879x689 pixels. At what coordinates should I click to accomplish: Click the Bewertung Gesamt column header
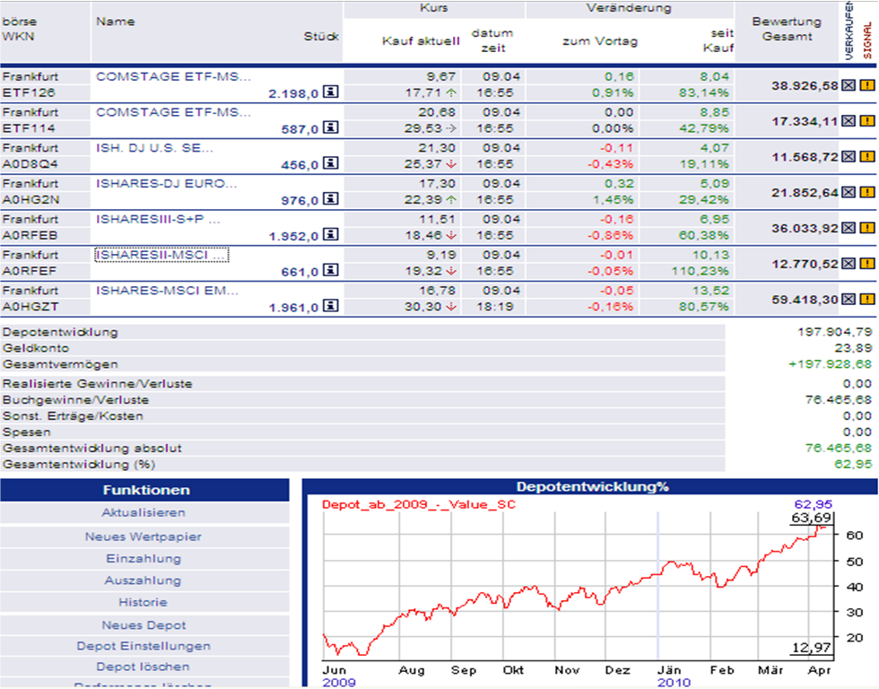click(x=787, y=29)
